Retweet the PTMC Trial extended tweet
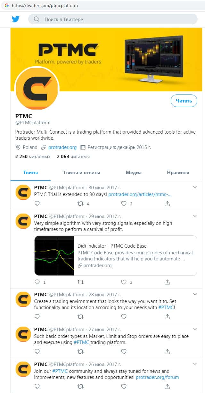Viewport: 205px width, 393px height. click(81, 203)
